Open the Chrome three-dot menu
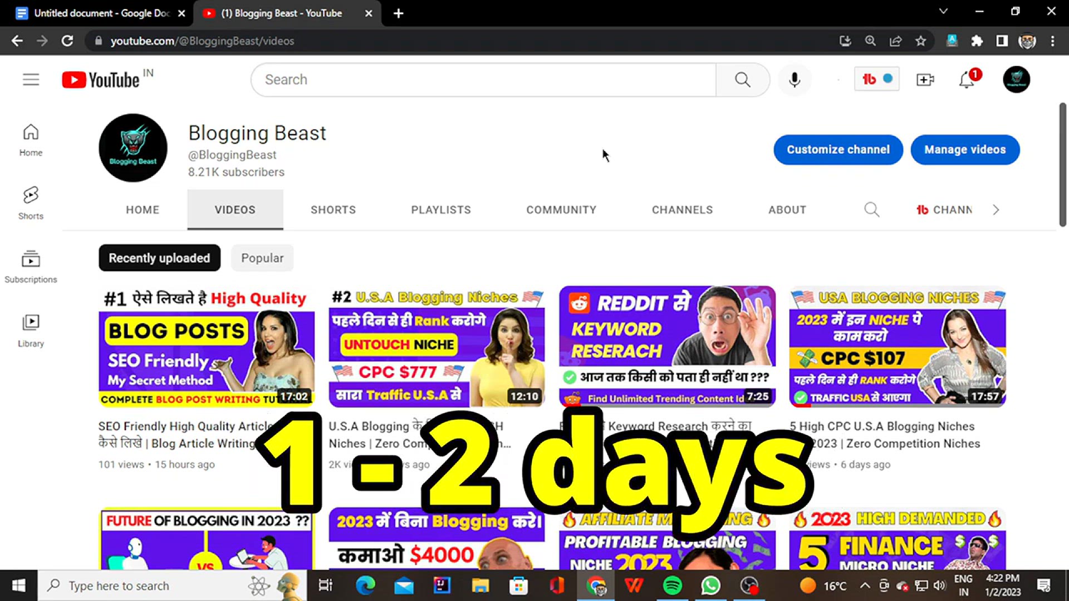This screenshot has height=601, width=1069. pos(1052,41)
